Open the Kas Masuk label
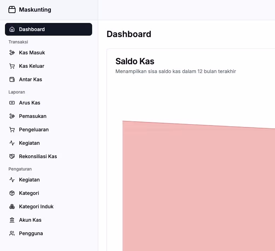 [x=32, y=53]
